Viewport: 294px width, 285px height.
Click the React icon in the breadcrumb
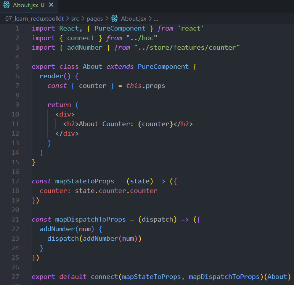[114, 18]
